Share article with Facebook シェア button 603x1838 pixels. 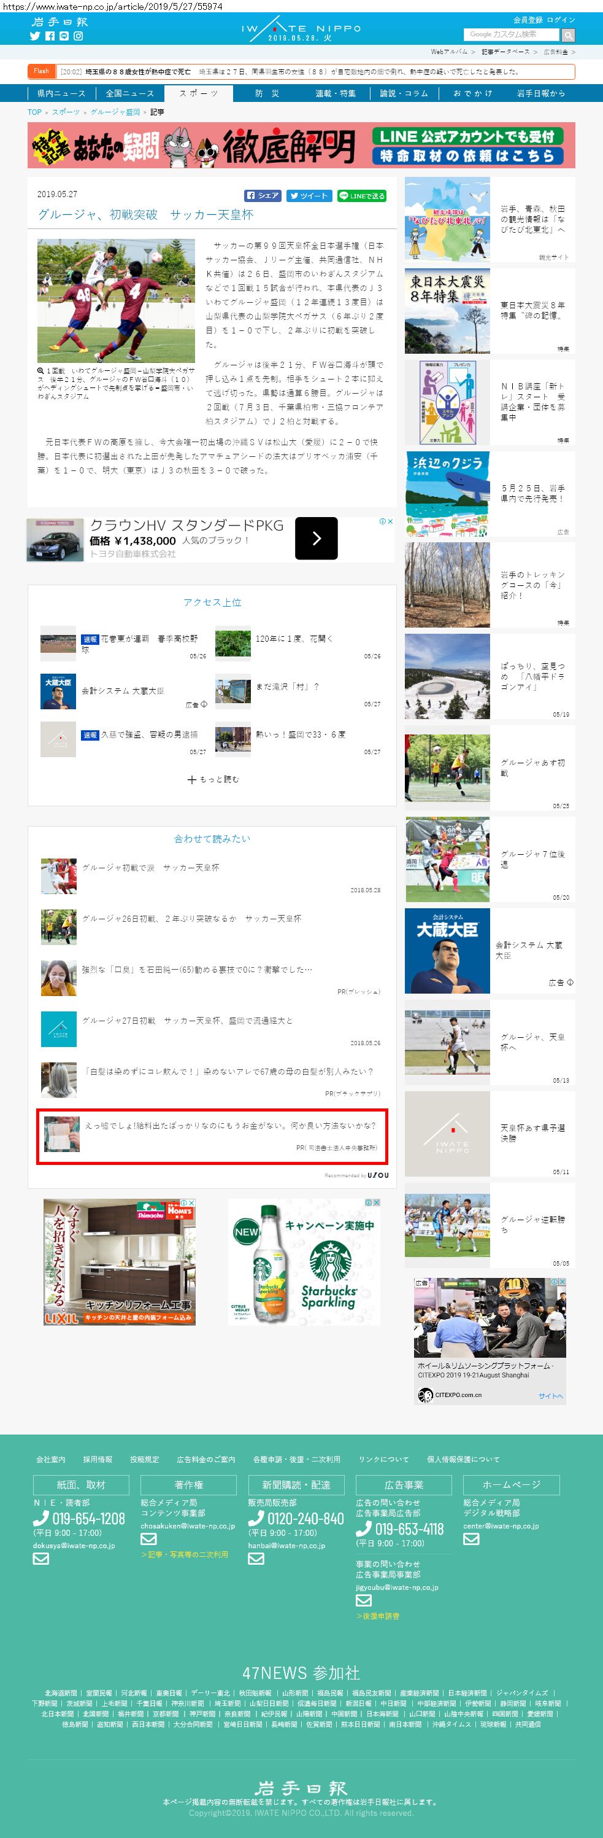tap(263, 195)
